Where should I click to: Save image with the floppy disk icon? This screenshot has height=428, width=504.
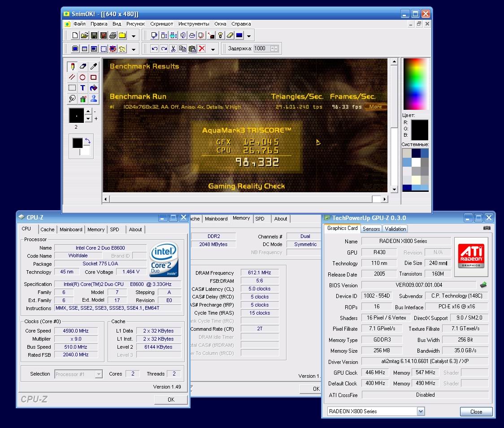(94, 35)
